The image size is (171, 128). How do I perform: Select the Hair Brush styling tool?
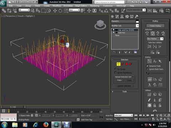pyautogui.click(x=149, y=61)
